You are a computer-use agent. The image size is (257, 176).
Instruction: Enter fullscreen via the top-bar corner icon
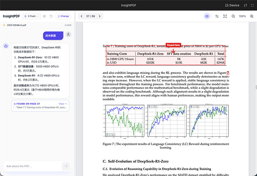click(x=252, y=5)
